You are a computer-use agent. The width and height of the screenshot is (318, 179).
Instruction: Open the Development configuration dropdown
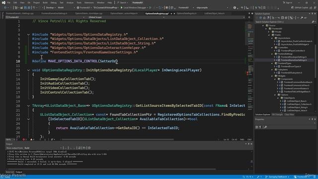coord(50,7)
